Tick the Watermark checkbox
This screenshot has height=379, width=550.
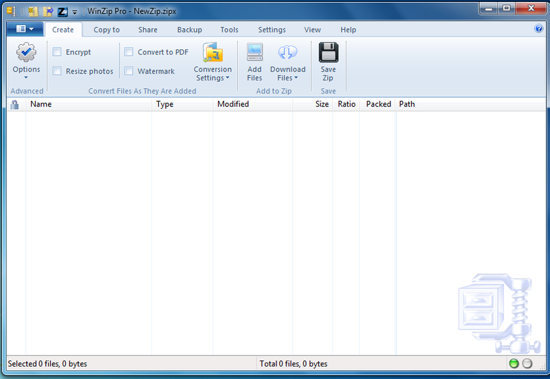(x=129, y=71)
